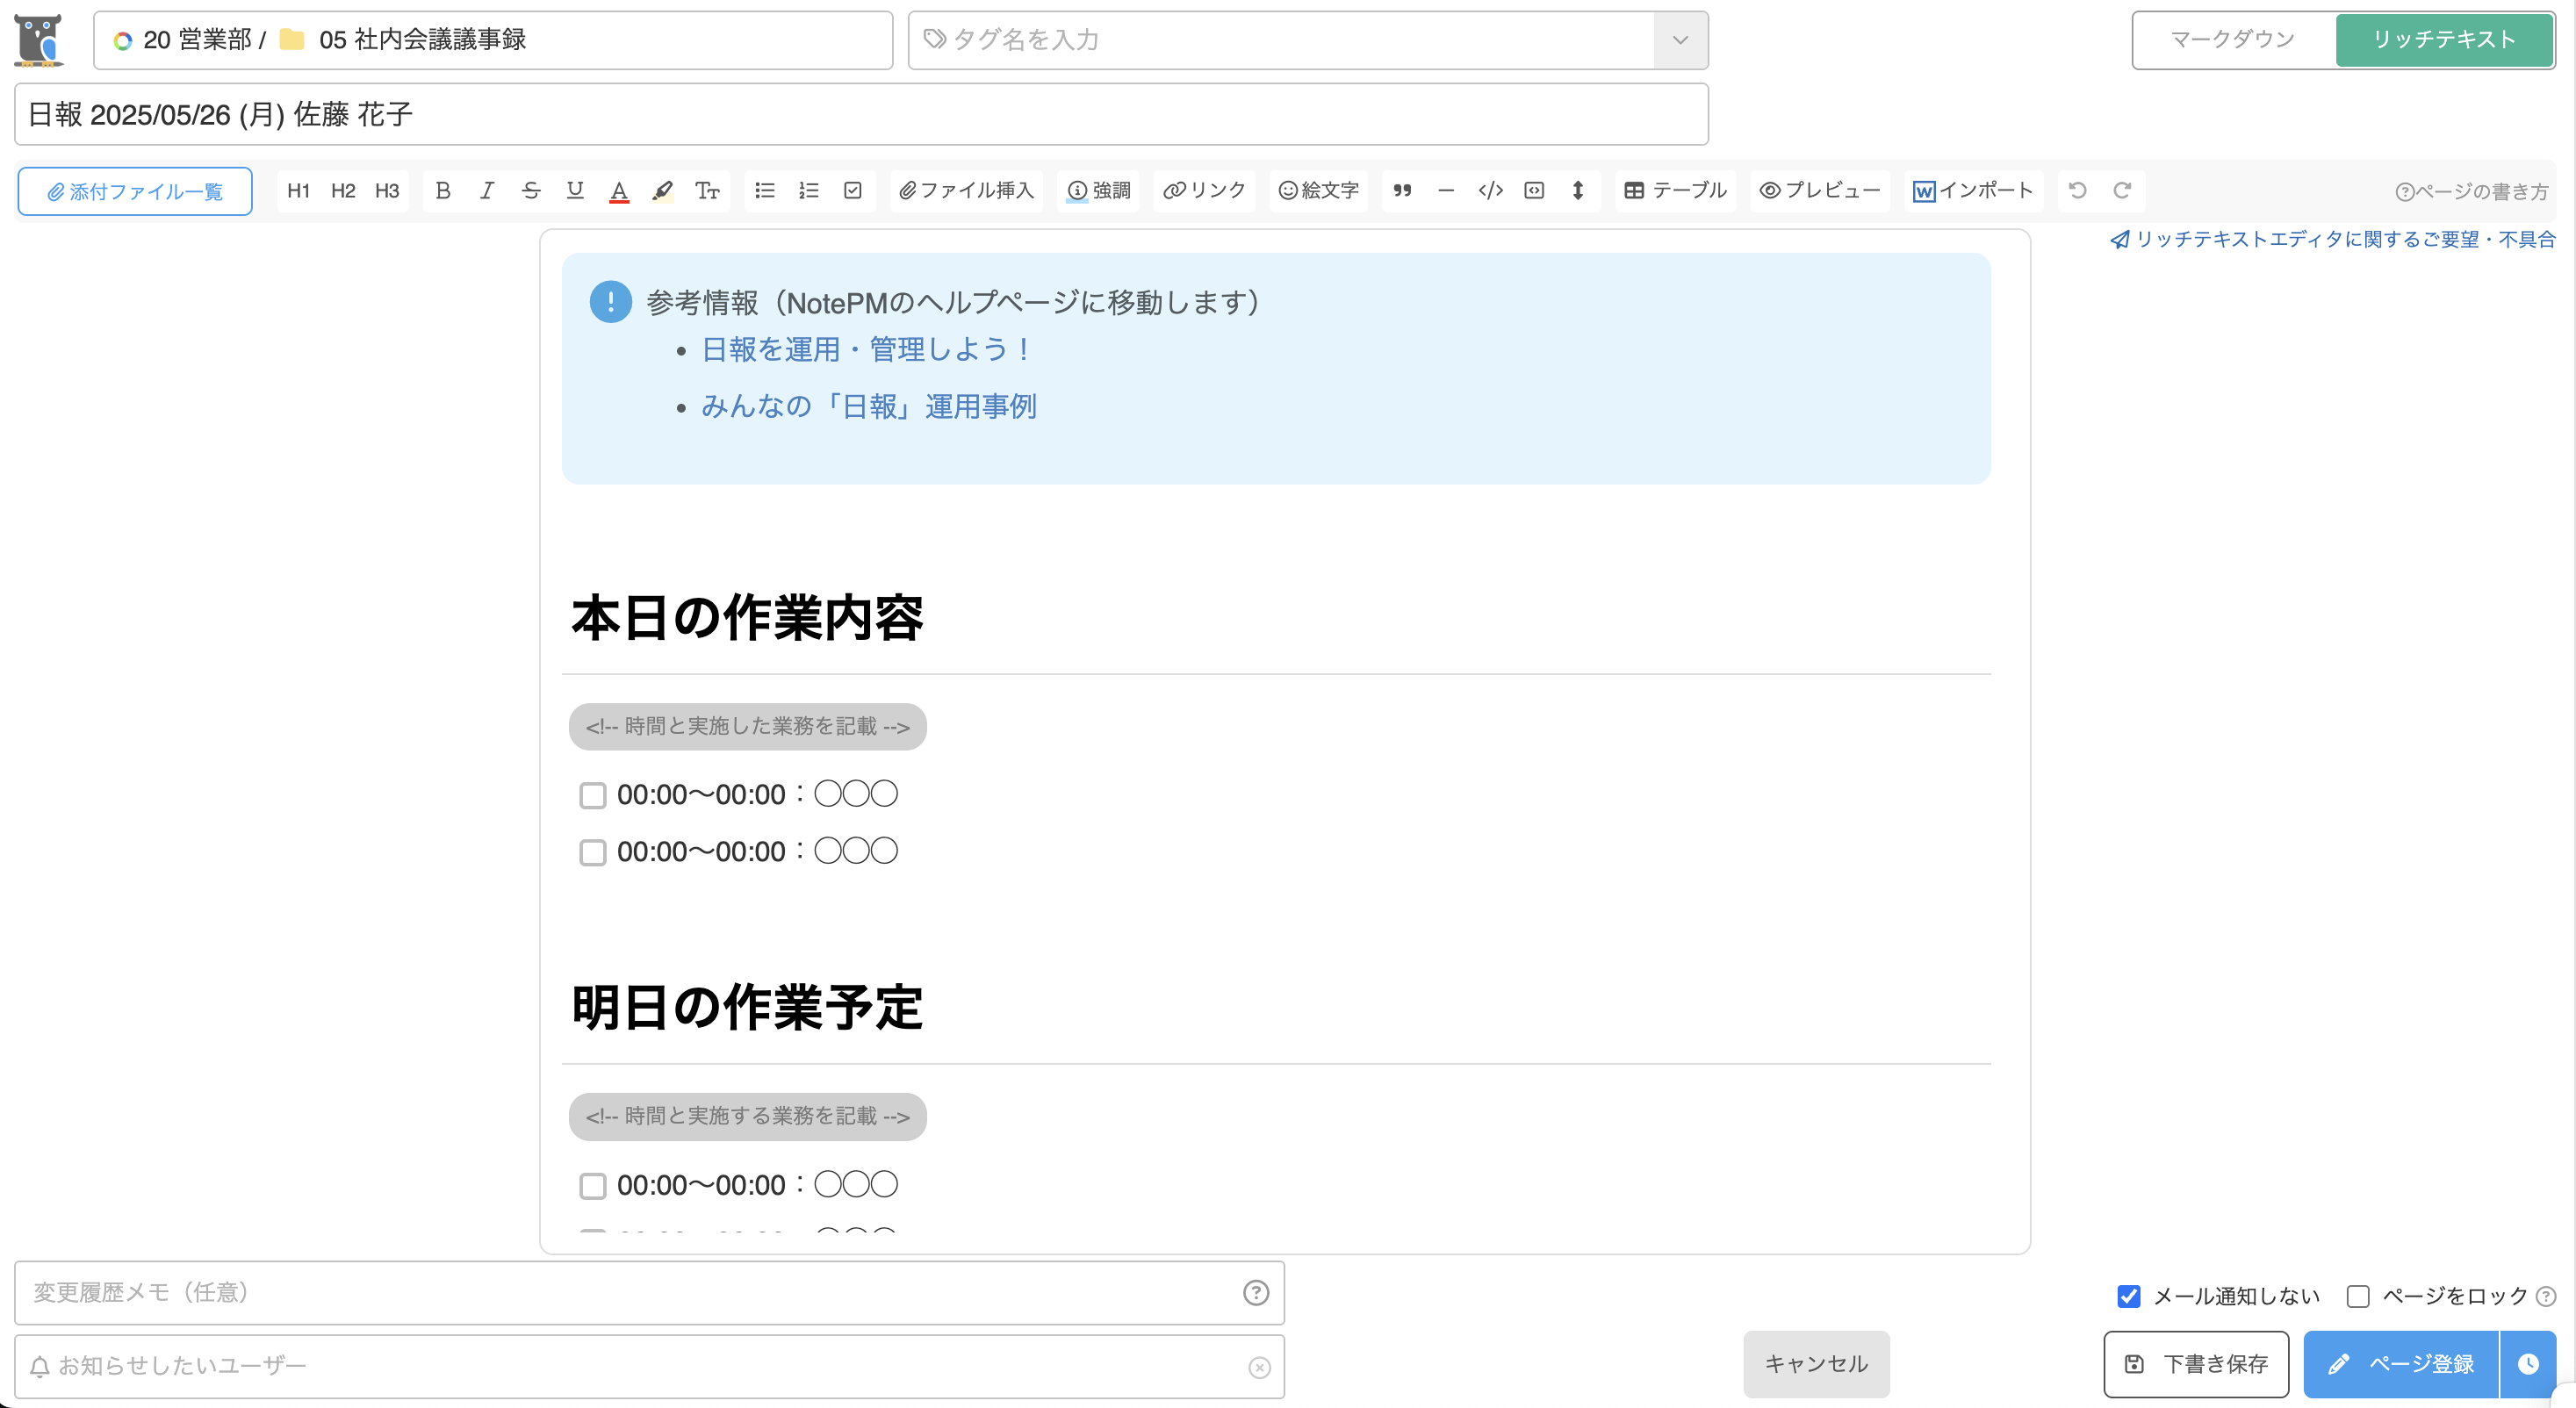This screenshot has height=1408, width=2576.
Task: Insert a code block
Action: point(1534,191)
